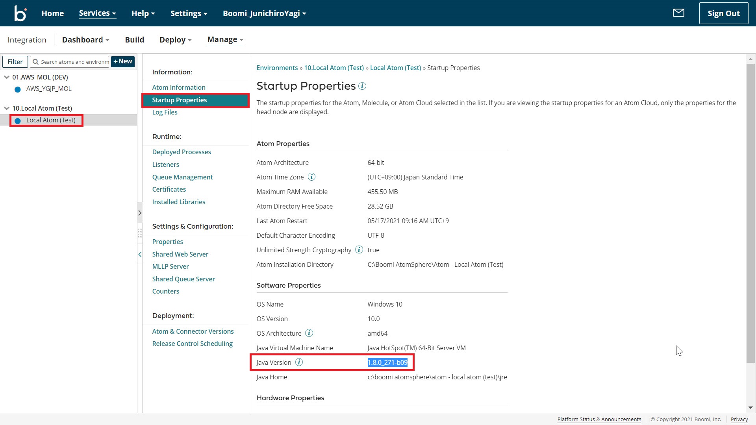Collapse the navigation panel with the left chevron
This screenshot has height=425, width=756.
coord(140,254)
